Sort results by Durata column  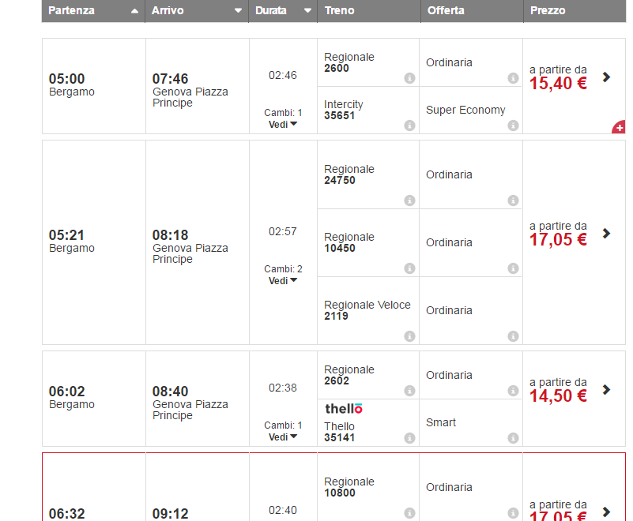(283, 11)
